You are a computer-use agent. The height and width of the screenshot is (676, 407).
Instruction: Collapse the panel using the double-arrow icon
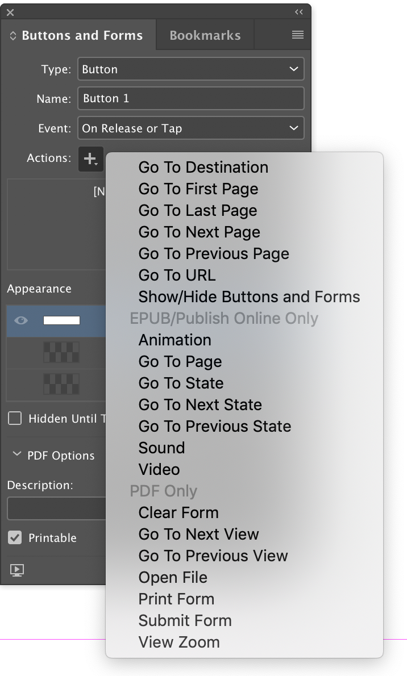coord(300,11)
